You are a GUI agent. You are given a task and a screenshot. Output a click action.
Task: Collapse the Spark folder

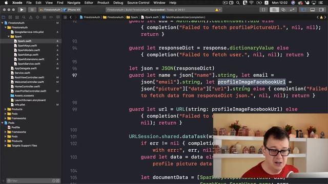9,36
